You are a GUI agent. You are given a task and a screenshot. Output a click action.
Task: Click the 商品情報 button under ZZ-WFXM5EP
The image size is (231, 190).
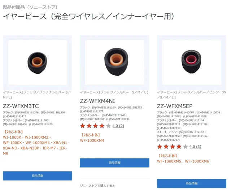tap(192, 183)
